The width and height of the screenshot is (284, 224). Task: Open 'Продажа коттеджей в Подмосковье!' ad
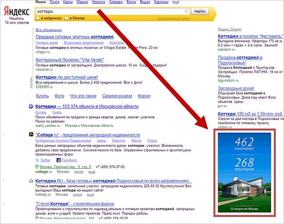tap(240, 60)
